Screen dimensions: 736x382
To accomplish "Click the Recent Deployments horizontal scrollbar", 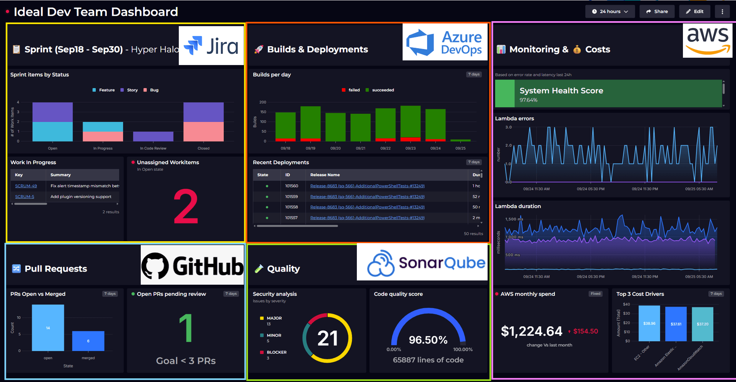I will pyautogui.click(x=297, y=226).
